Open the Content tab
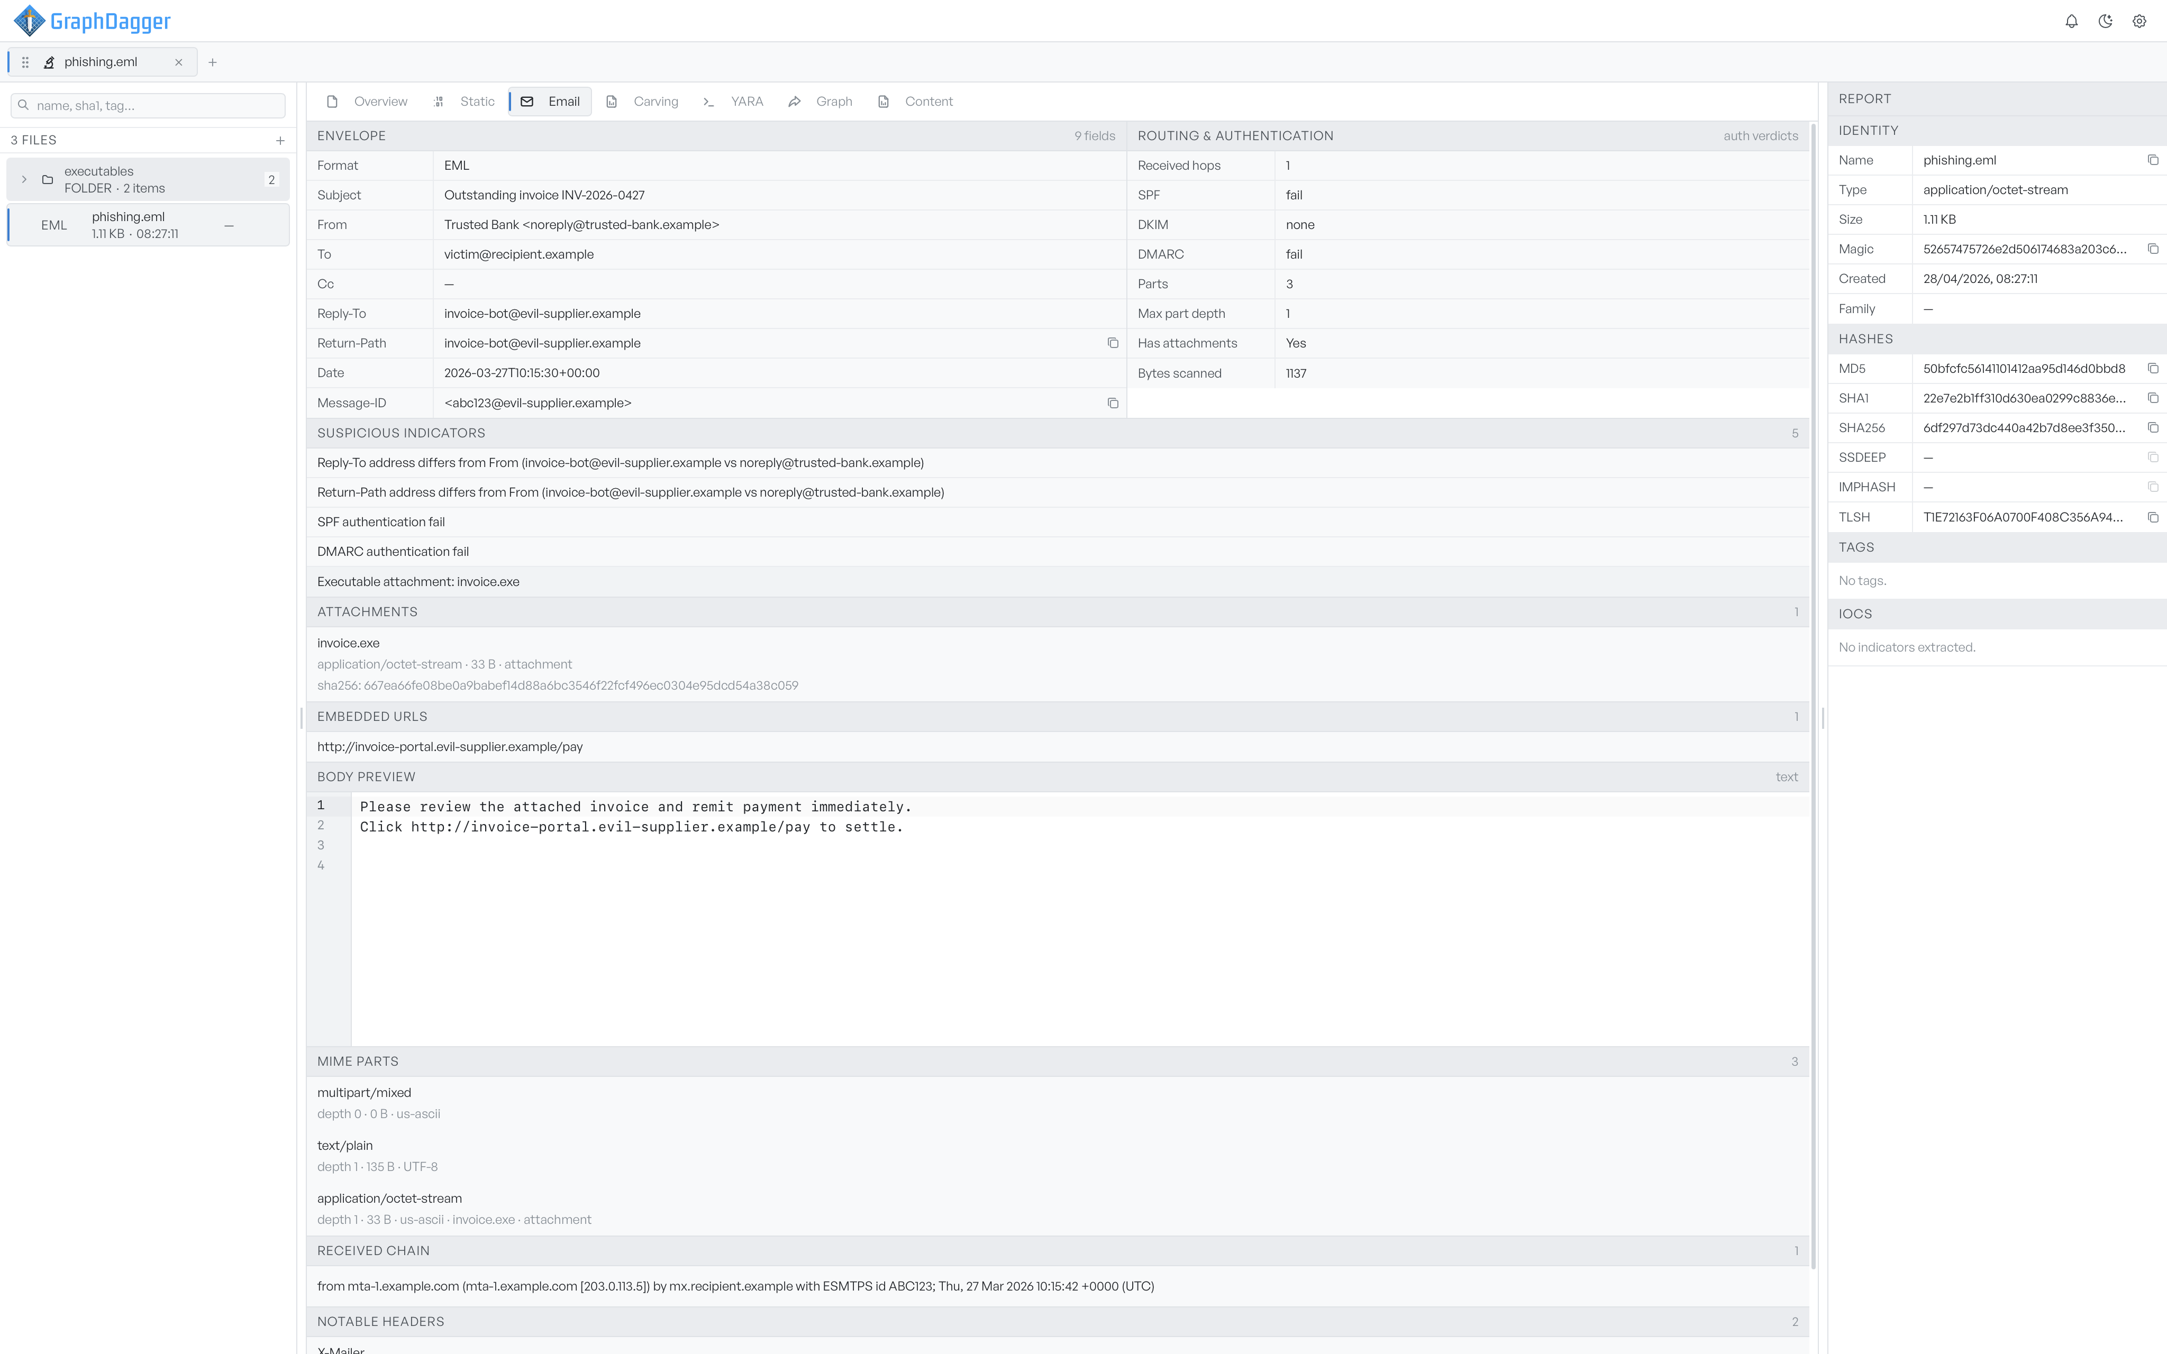 coord(916,102)
